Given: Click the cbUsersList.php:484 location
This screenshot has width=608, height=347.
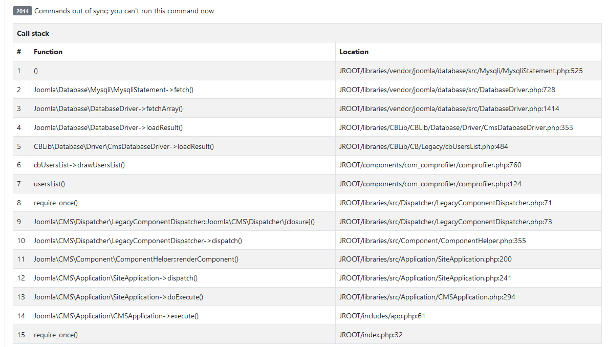Looking at the screenshot, I should pos(423,146).
